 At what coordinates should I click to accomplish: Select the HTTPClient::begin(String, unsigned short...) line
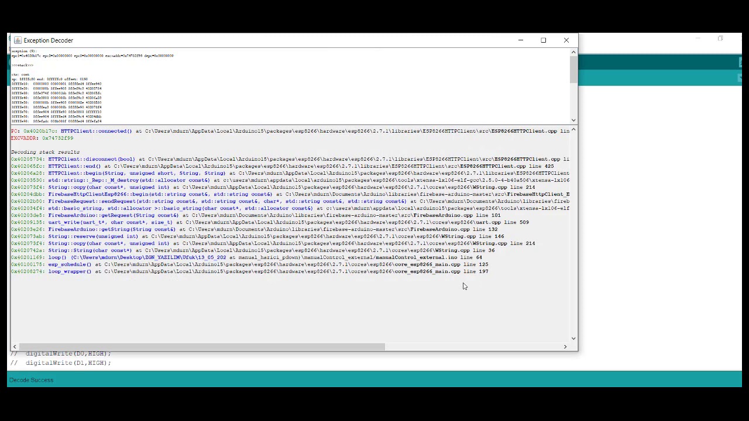click(290, 173)
